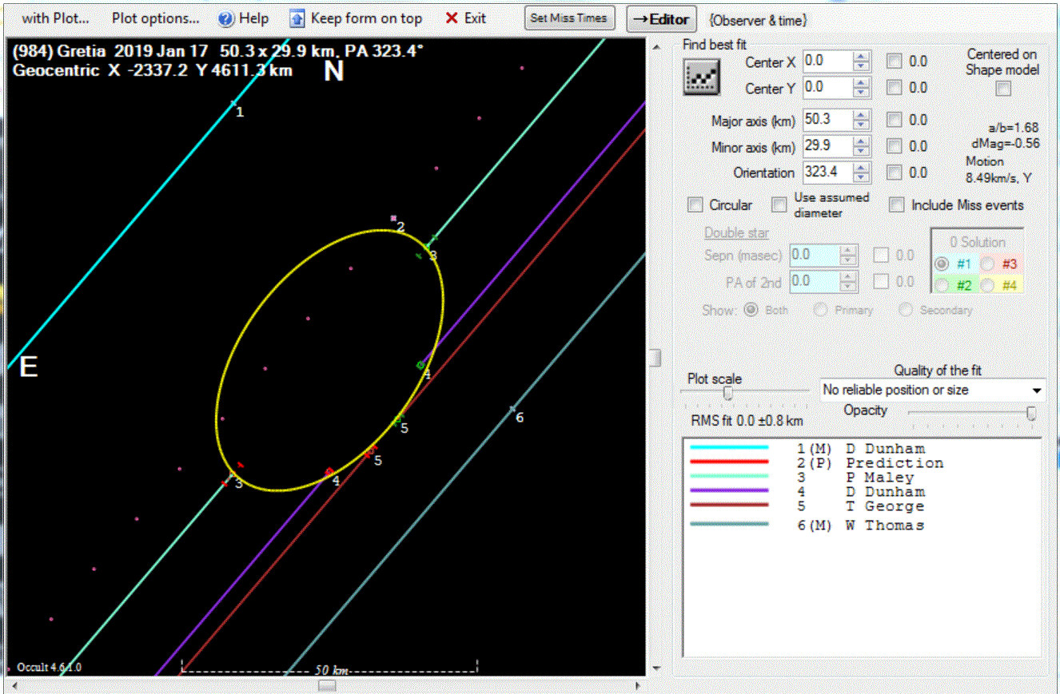Select the Primary show radio button
1060x694 pixels.
click(x=820, y=310)
